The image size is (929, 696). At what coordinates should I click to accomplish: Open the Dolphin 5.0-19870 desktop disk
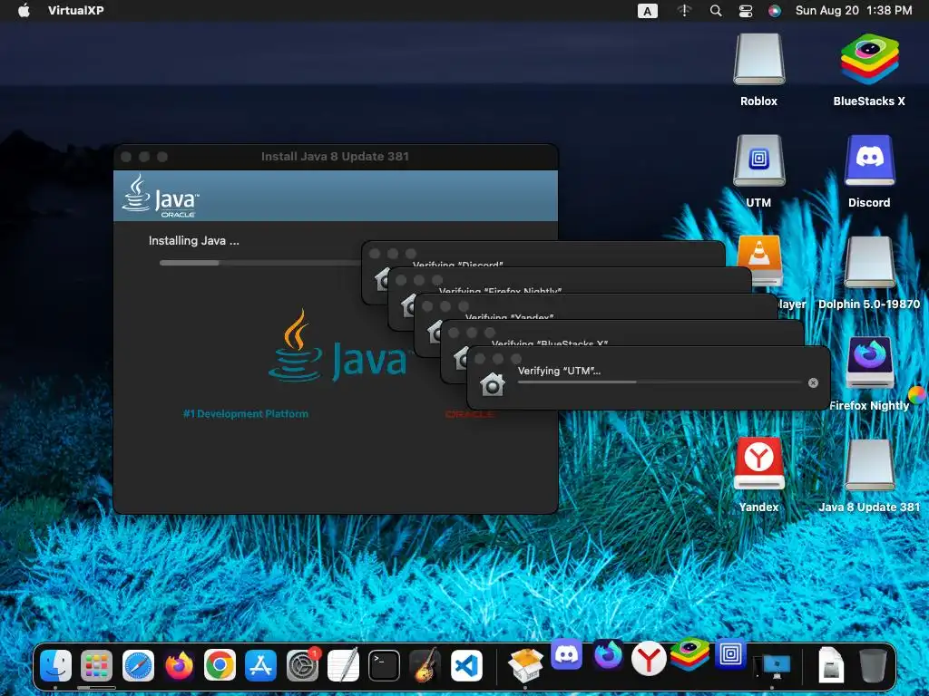869,263
